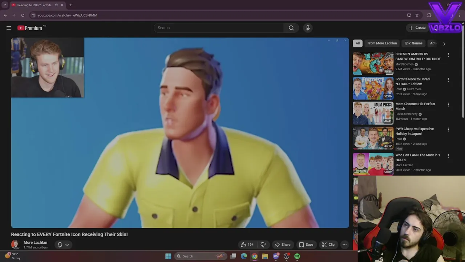Viewport: 465px width, 262px height.
Task: View site information icon in address bar
Action: click(33, 15)
